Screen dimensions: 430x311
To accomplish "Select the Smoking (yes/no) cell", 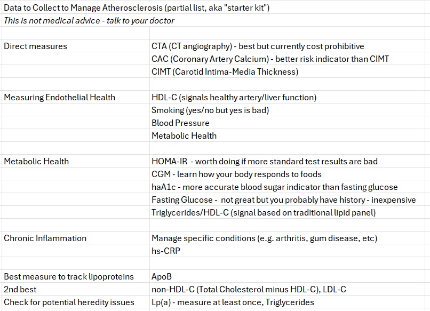I will click(x=210, y=110).
